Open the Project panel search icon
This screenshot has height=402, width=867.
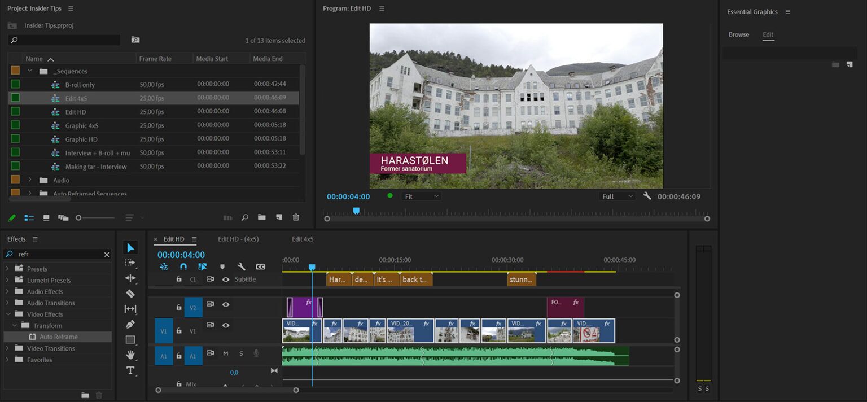[x=244, y=217]
